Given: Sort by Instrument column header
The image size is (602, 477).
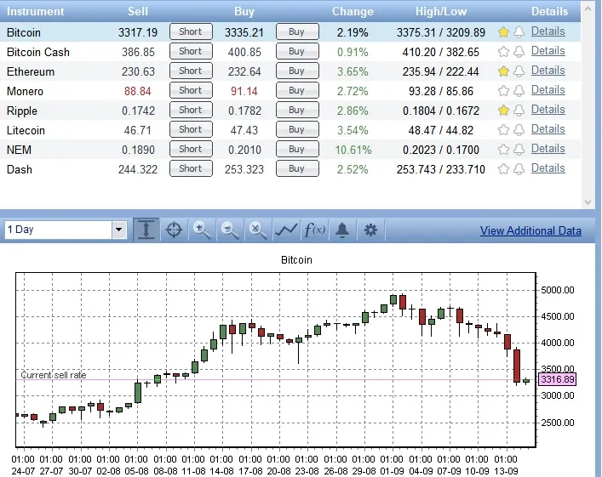Looking at the screenshot, I should (35, 12).
